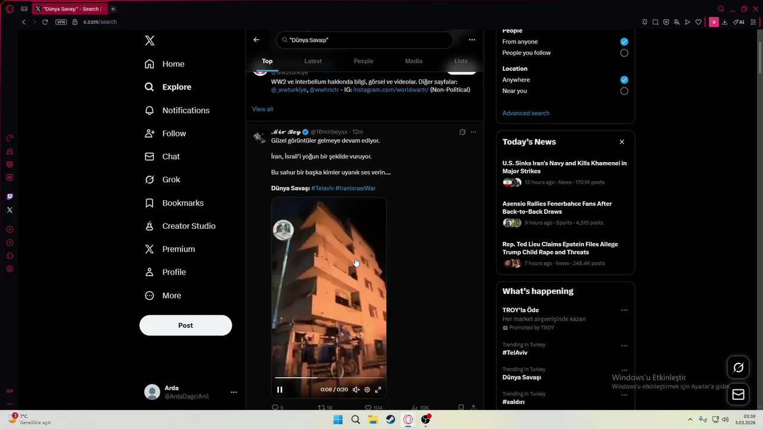Click the Profile person icon

tap(150, 272)
